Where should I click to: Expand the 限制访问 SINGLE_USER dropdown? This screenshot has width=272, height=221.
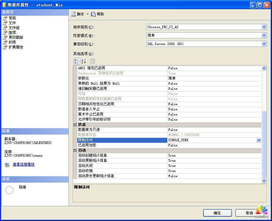click(258, 140)
